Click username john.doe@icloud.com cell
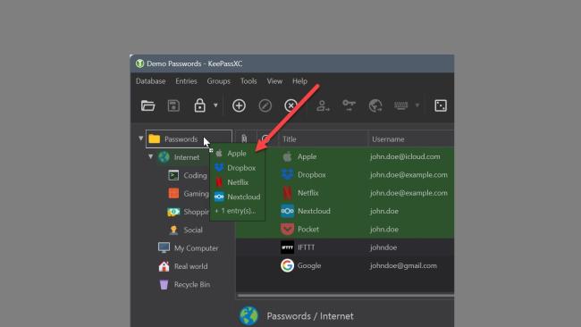 tap(405, 156)
